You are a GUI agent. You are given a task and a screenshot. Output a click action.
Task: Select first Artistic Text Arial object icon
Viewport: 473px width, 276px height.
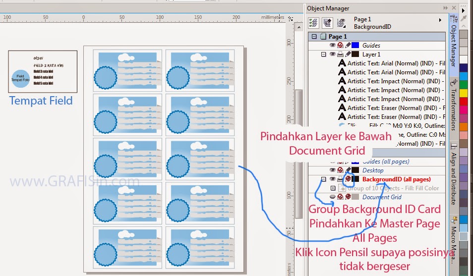(342, 63)
